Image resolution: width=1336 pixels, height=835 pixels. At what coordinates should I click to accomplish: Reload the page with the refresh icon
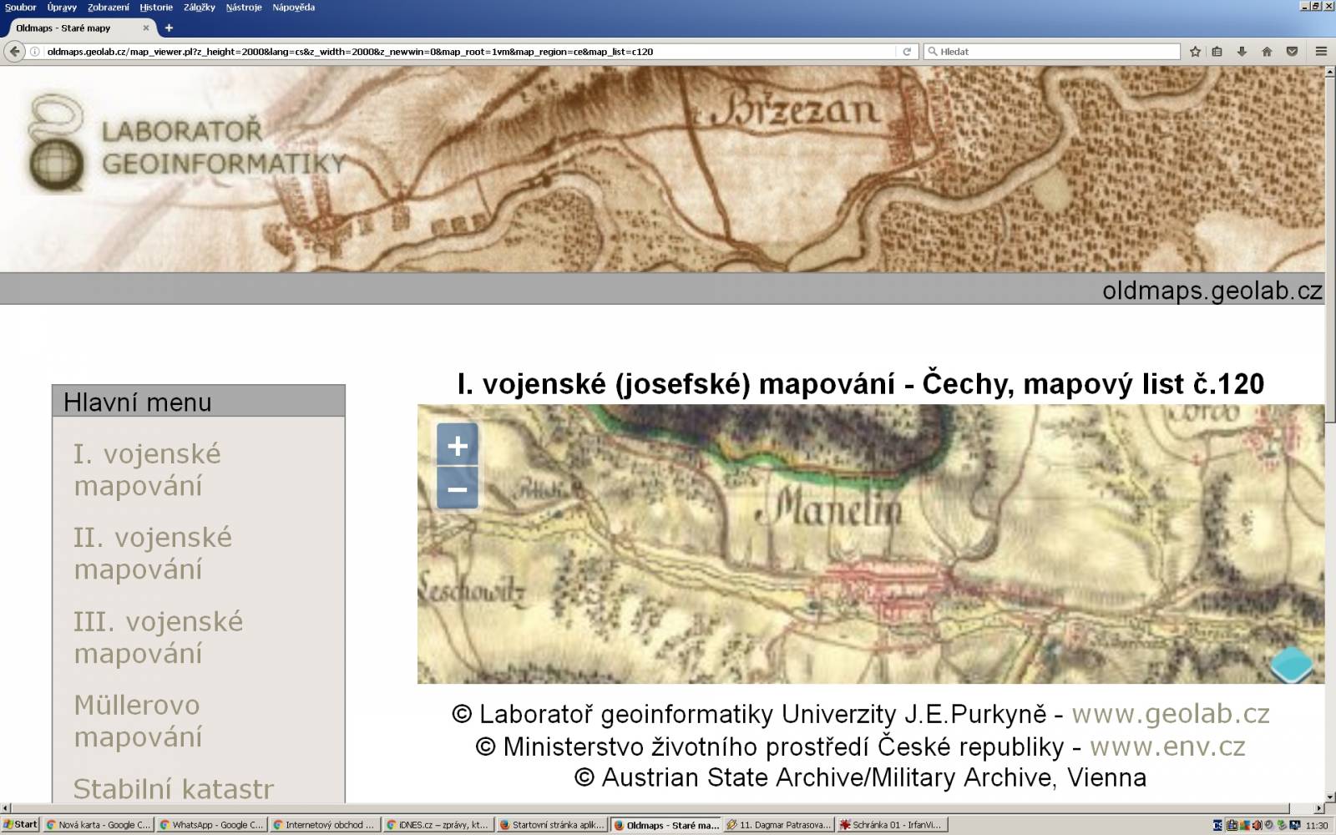click(907, 52)
